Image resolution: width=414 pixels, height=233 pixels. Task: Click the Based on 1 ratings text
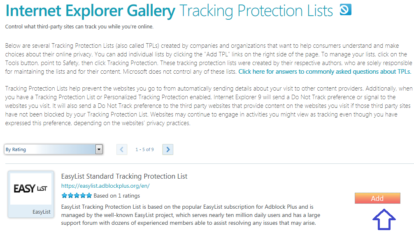pyautogui.click(x=117, y=196)
